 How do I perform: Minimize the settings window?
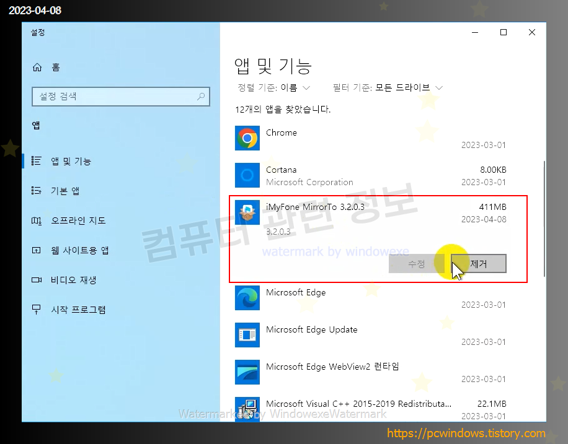(x=475, y=32)
